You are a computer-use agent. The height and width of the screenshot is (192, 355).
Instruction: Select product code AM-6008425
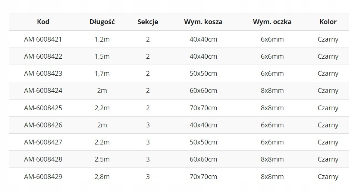(43, 108)
